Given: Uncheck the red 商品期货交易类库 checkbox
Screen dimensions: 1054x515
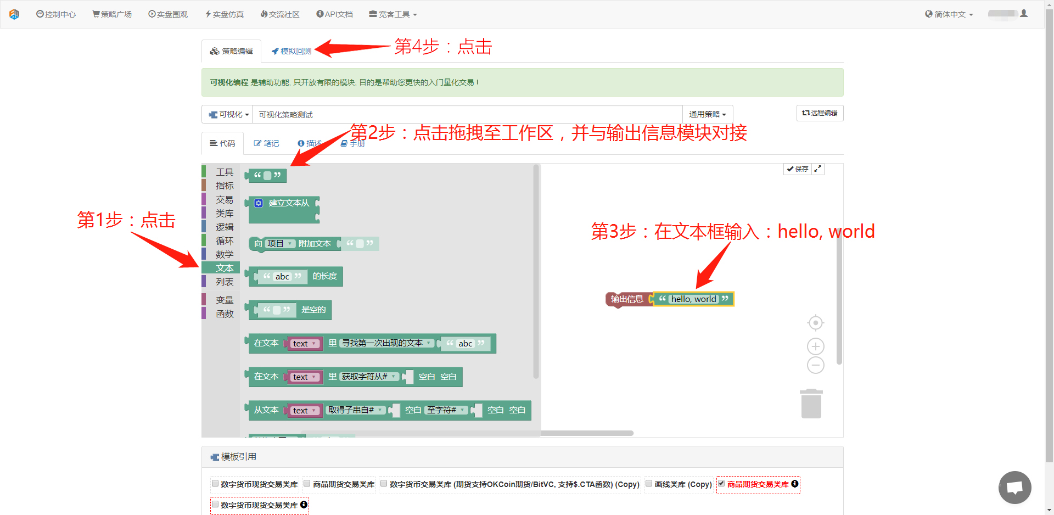Looking at the screenshot, I should pyautogui.click(x=721, y=484).
